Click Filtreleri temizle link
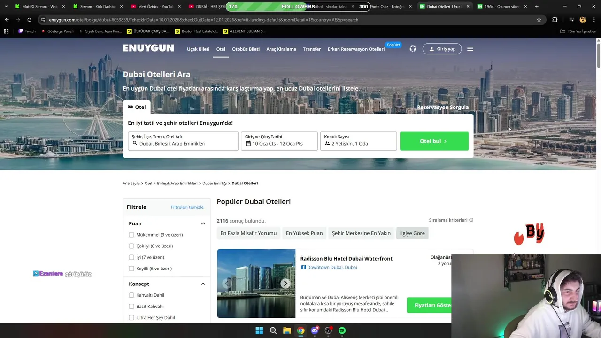Viewport: 601px width, 338px height. pos(187,207)
